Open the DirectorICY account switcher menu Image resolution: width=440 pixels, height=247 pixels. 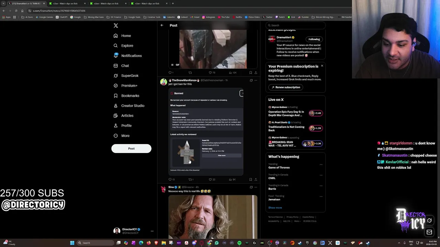click(x=152, y=231)
